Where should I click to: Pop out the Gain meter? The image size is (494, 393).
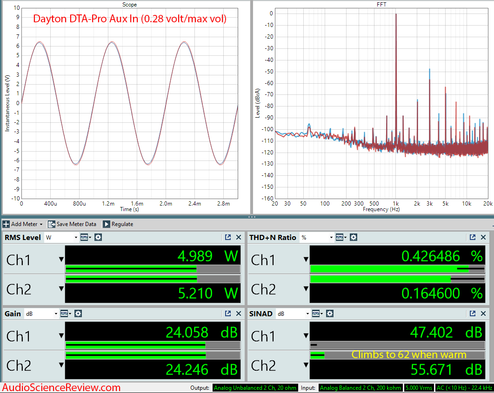228,313
